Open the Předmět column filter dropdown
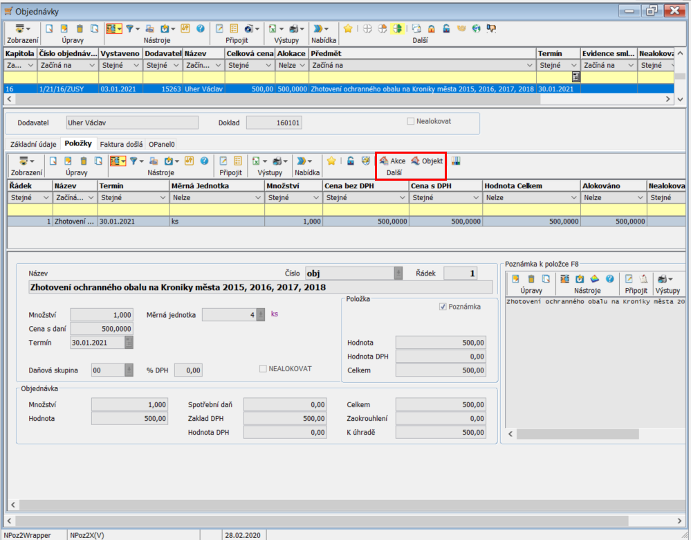 (x=530, y=65)
